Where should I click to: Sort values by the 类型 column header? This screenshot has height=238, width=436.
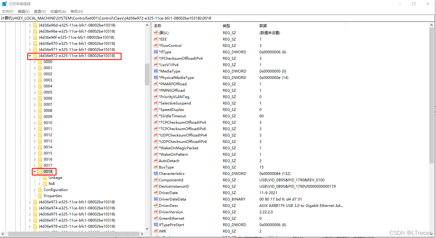tap(239, 26)
